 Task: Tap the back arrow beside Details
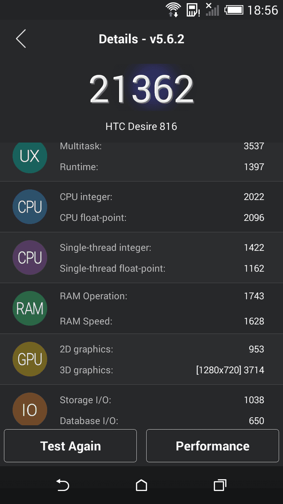(21, 39)
